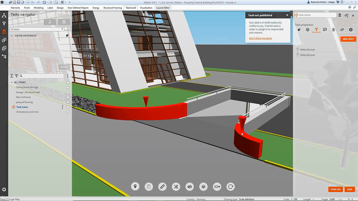The height and width of the screenshot is (201, 358).
Task: Click the trash icon to delete task
Action: (x=340, y=15)
